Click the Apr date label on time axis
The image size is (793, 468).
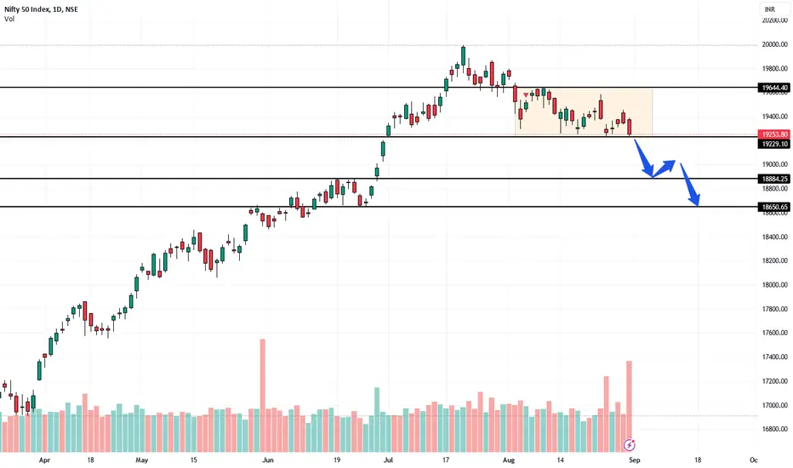click(x=44, y=459)
